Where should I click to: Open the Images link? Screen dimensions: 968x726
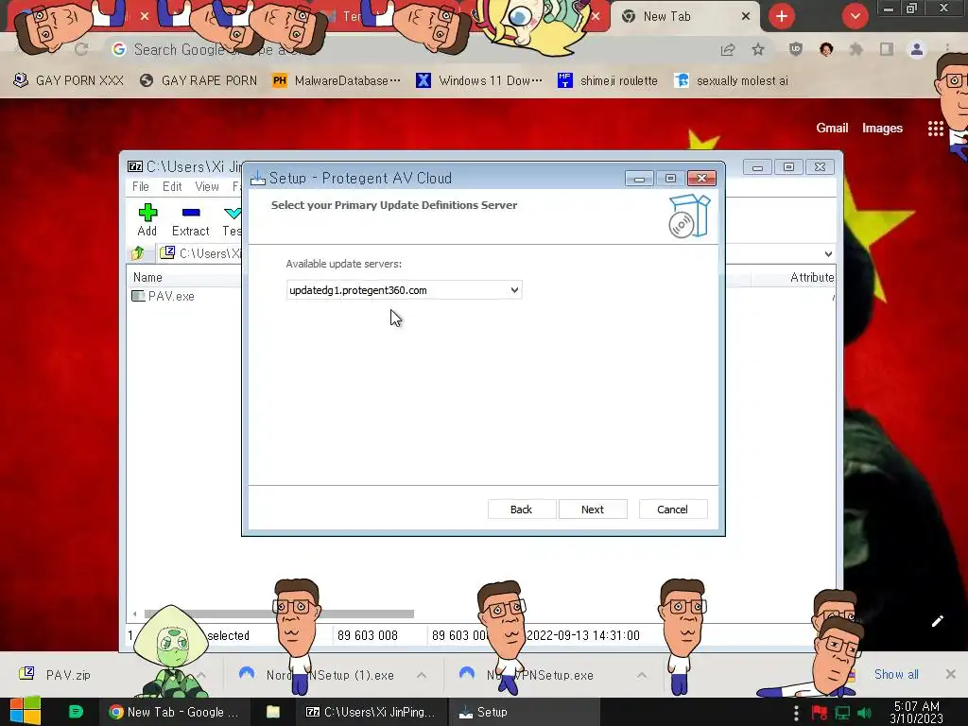click(x=882, y=129)
